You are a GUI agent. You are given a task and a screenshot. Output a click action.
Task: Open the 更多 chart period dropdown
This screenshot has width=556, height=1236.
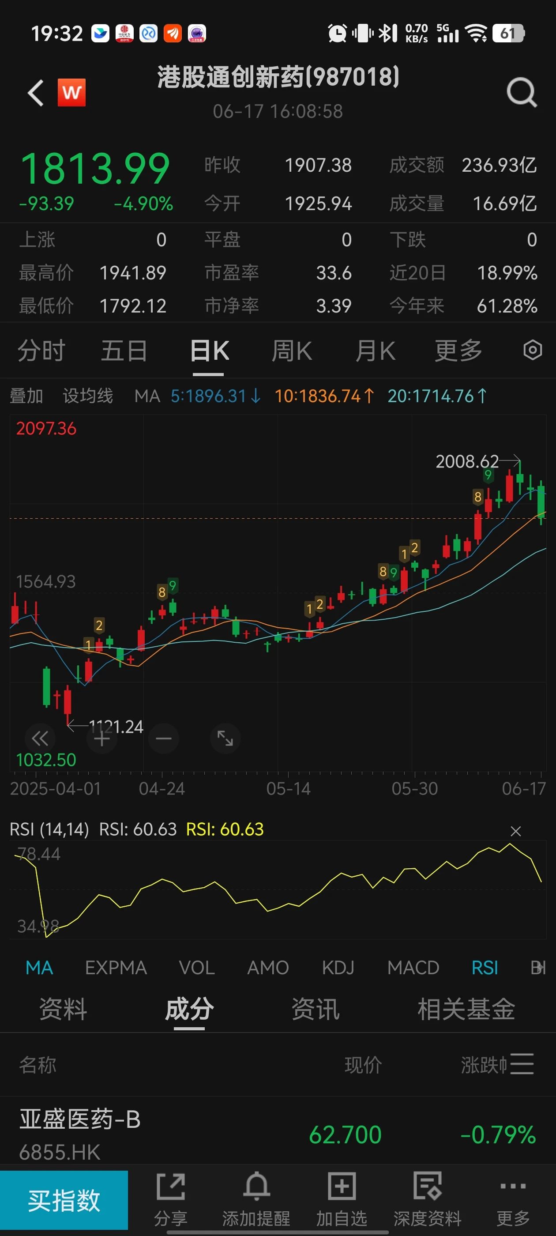458,350
